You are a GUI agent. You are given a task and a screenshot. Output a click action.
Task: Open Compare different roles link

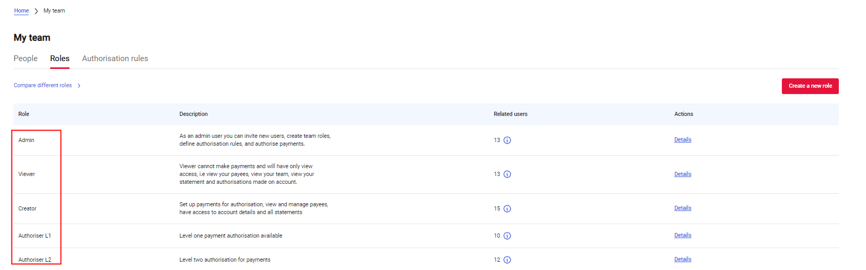tap(43, 85)
